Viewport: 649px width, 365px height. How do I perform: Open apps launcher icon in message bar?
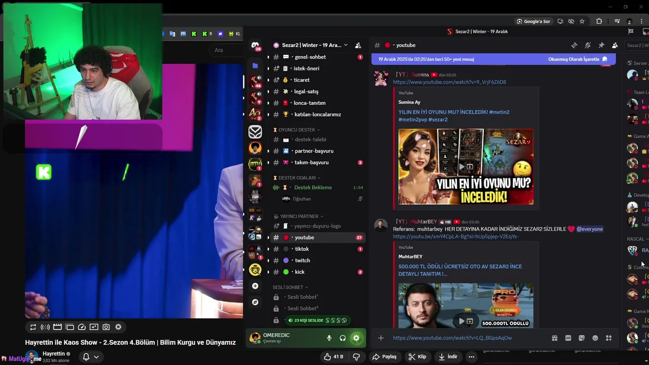[608, 338]
